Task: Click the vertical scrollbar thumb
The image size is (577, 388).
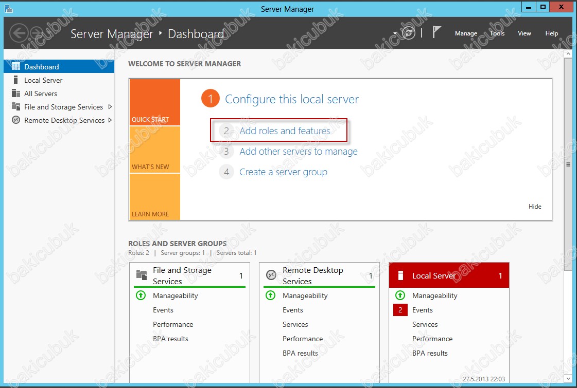Action: pos(568,164)
